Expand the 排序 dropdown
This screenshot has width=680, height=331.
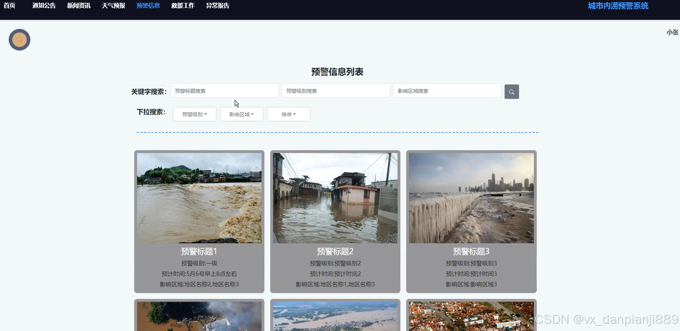pos(288,114)
